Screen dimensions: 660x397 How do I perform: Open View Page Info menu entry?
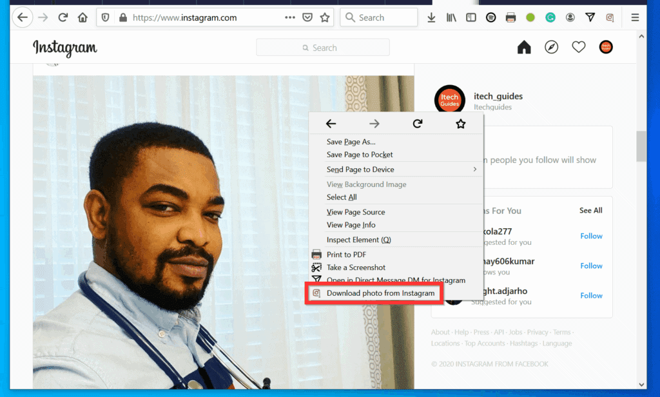click(351, 225)
